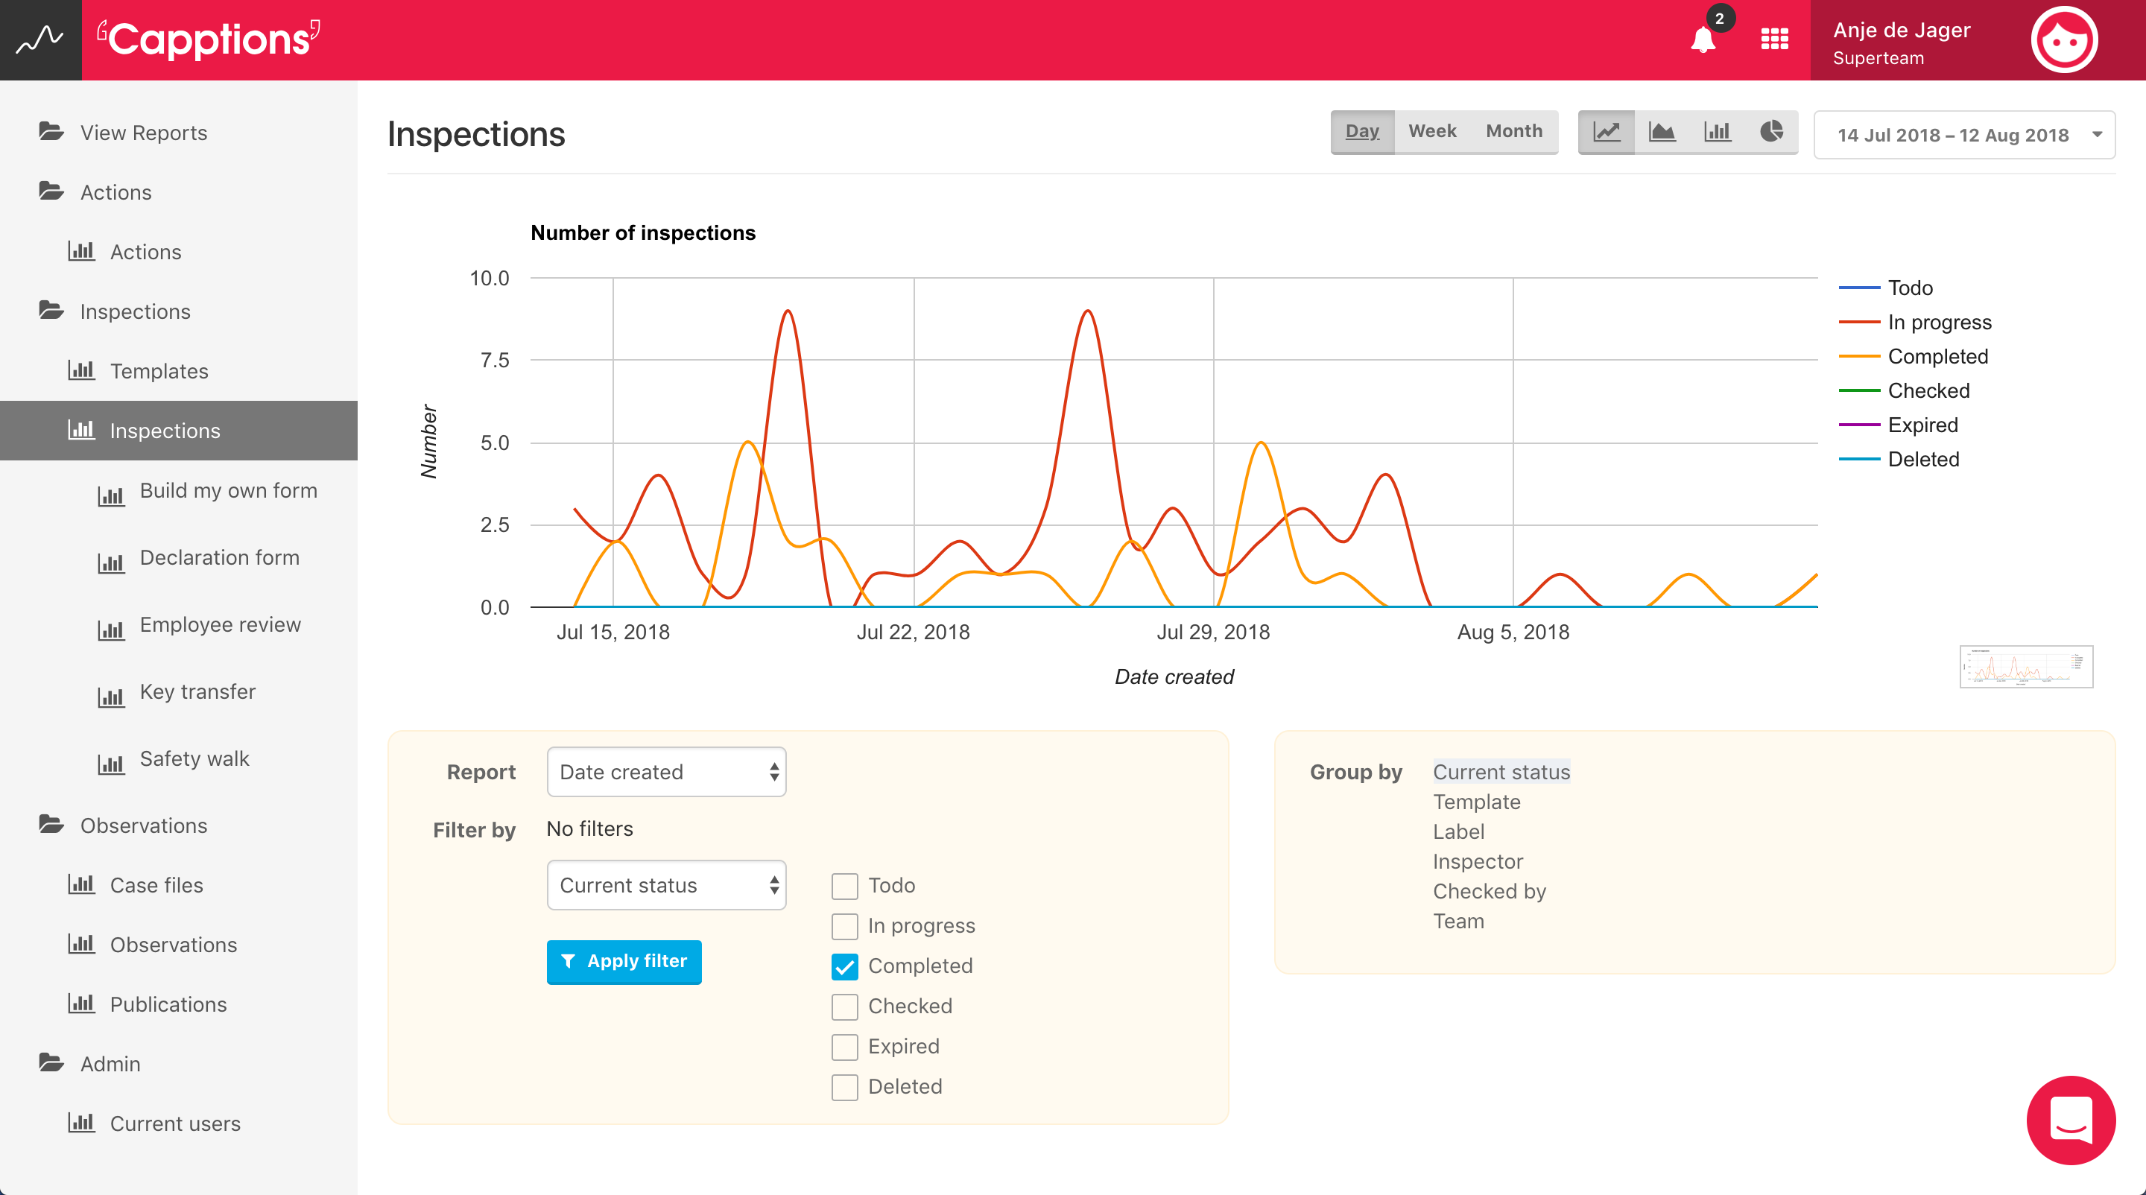
Task: Click the analytics logo icon top-left
Action: 40,39
